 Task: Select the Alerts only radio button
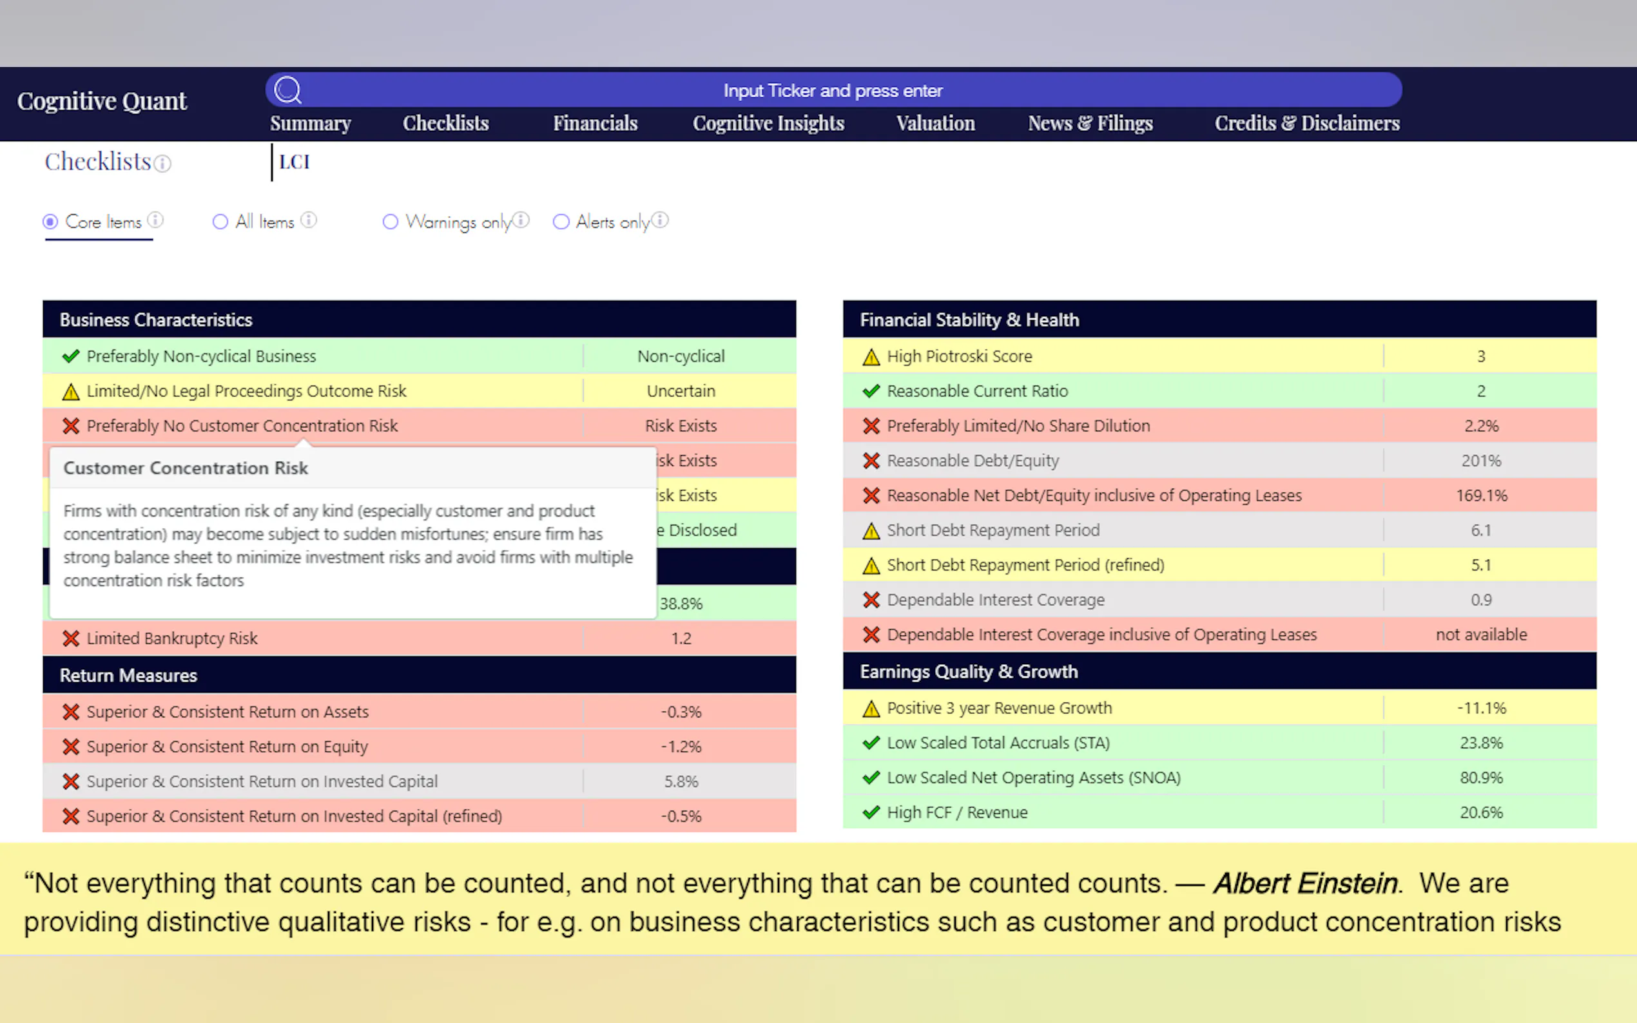(561, 222)
